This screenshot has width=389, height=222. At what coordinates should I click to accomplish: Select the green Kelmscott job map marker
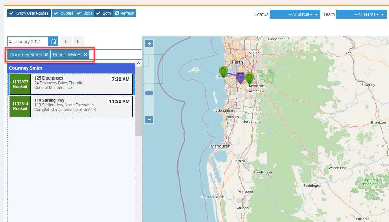[249, 78]
